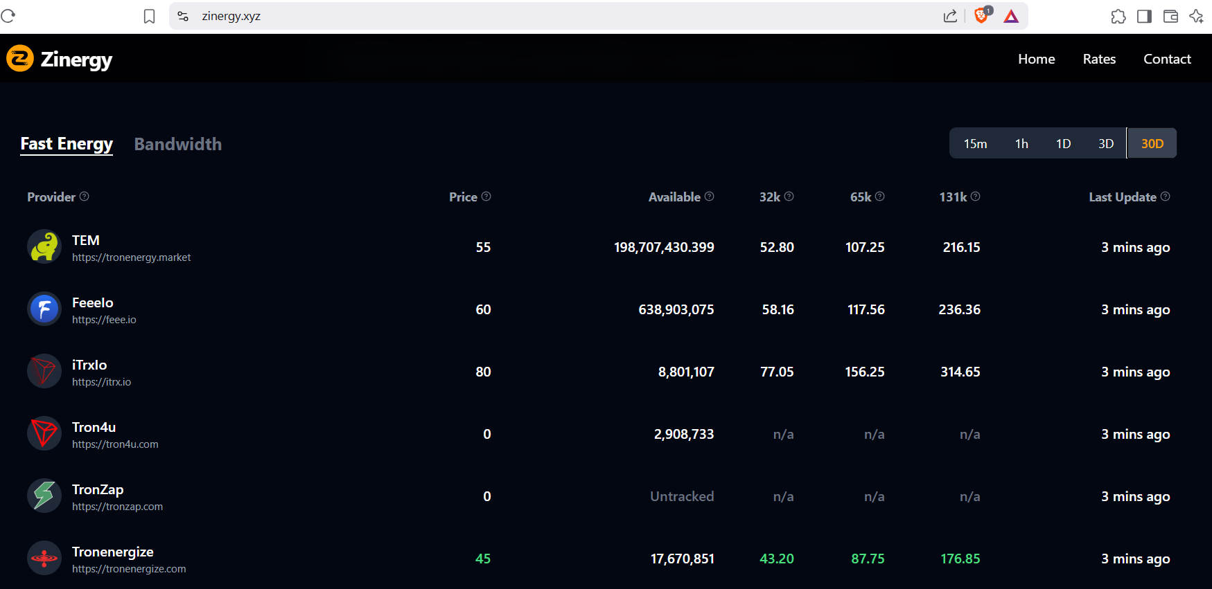Open the feee.io link
The height and width of the screenshot is (589, 1212).
(104, 320)
